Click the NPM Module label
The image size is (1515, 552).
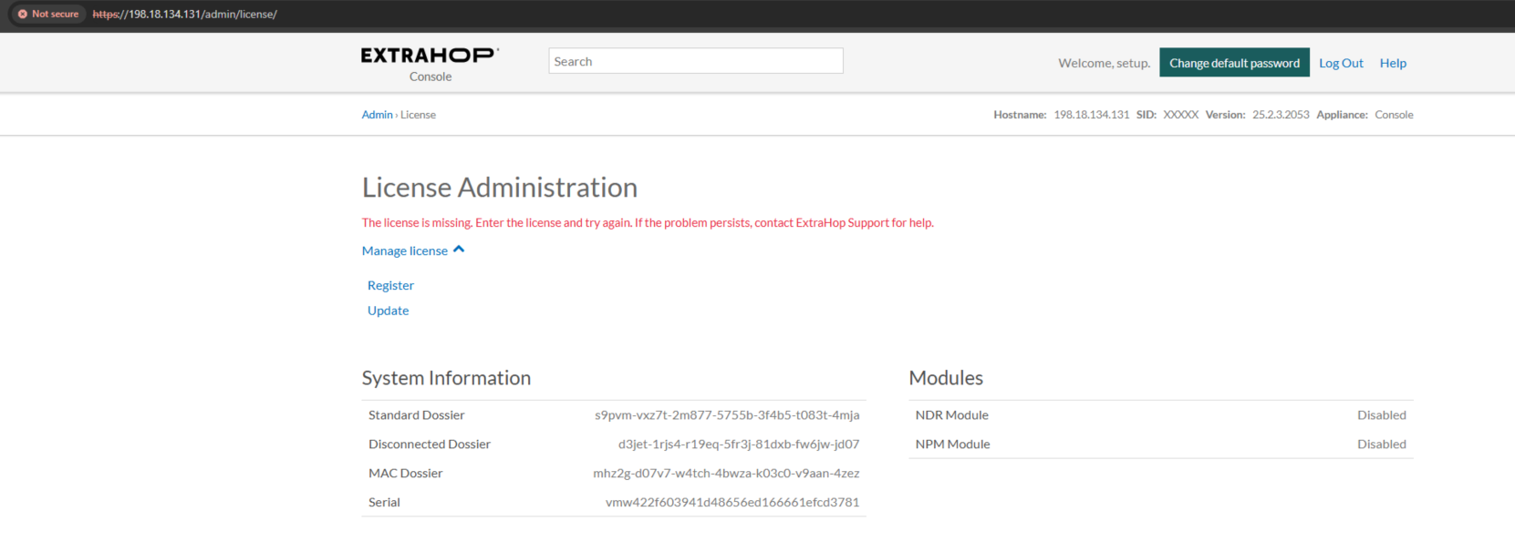coord(952,444)
